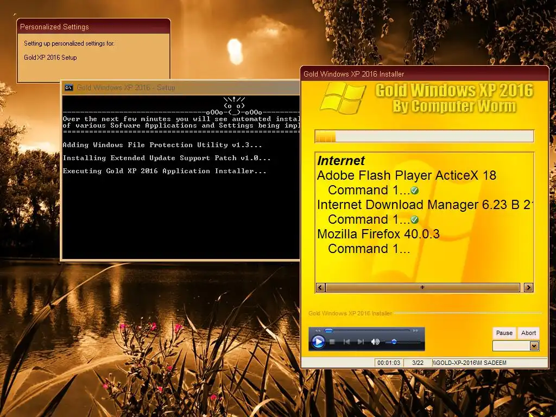This screenshot has height=417, width=556.
Task: Select the 'Internet' category heading
Action: point(341,161)
